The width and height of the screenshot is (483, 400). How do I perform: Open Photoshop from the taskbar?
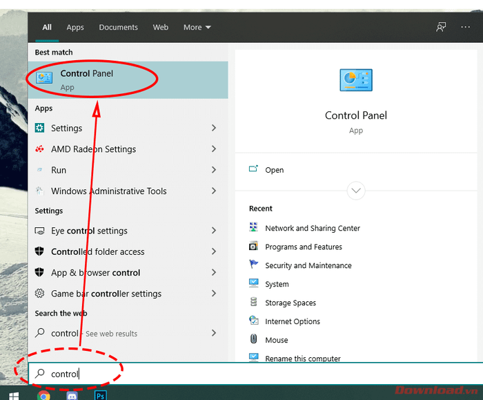pyautogui.click(x=100, y=395)
